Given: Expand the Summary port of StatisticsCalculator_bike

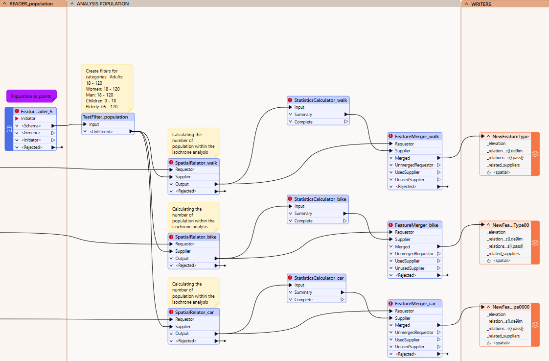Looking at the screenshot, I should click(290, 214).
